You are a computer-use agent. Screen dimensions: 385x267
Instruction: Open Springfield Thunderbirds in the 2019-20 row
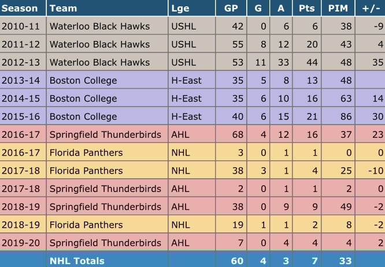(106, 243)
